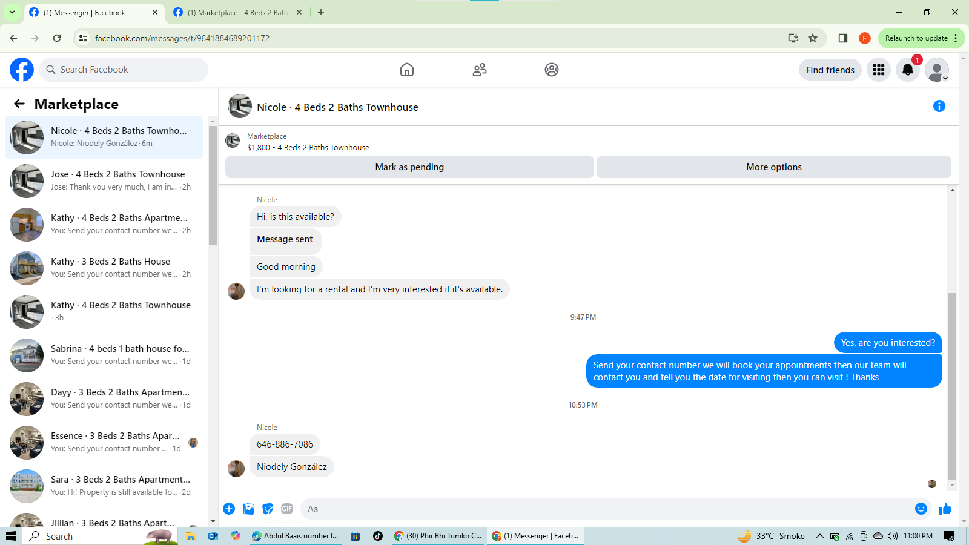Image resolution: width=969 pixels, height=545 pixels.
Task: Open Kathy 3 Beds 2 Baths House chat
Action: point(104,268)
